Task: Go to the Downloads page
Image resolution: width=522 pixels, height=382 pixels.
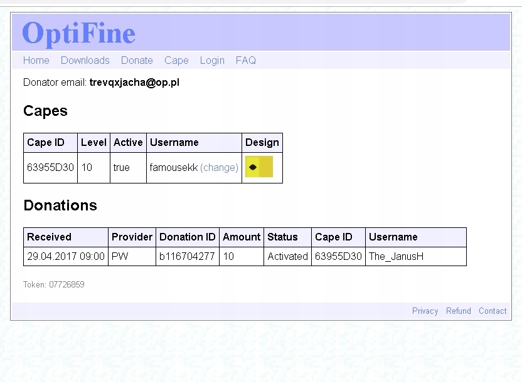Action: pyautogui.click(x=85, y=61)
